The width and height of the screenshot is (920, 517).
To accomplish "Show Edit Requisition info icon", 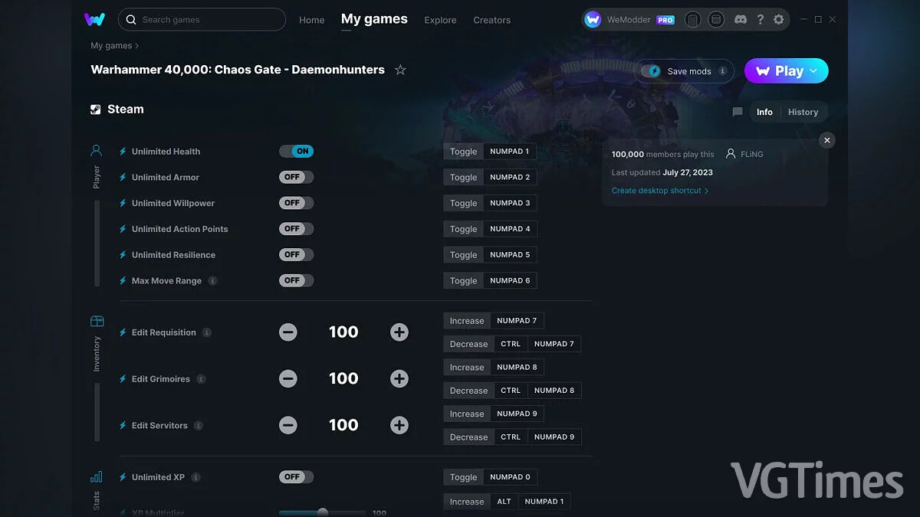I will [x=207, y=332].
